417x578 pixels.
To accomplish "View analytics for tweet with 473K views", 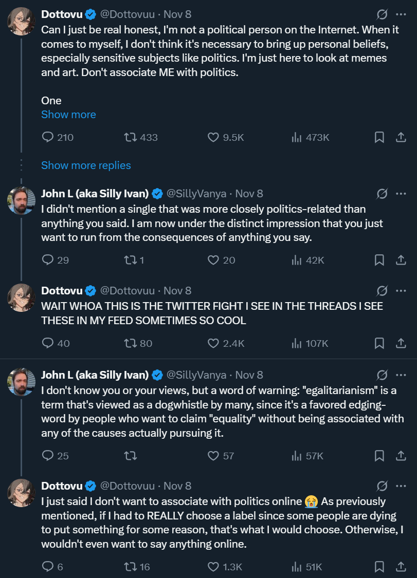I will point(297,137).
